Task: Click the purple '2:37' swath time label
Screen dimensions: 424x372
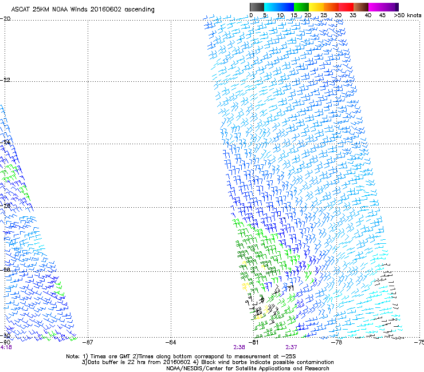Action: [x=291, y=347]
